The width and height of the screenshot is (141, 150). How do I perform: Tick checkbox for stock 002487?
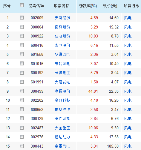point(22,128)
